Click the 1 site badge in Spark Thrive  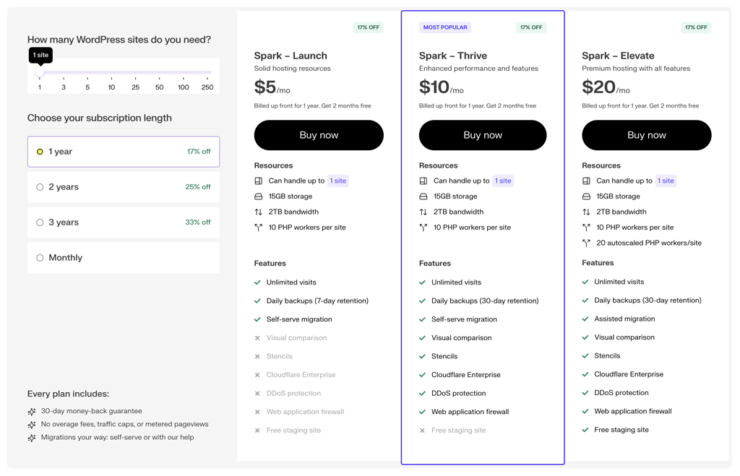click(x=503, y=181)
